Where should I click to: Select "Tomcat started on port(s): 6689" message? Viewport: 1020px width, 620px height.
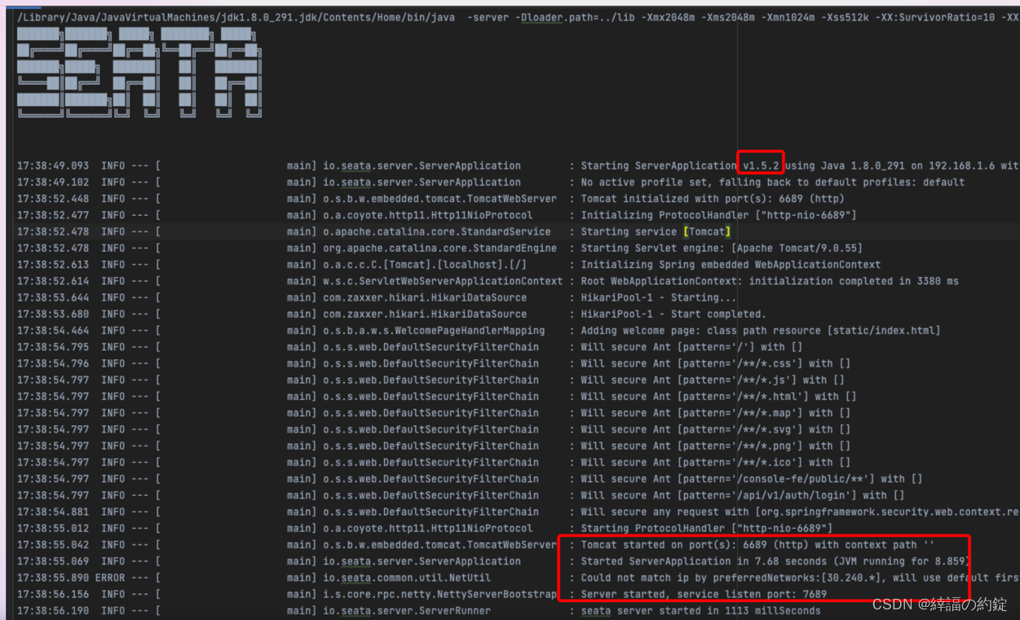[x=757, y=545]
